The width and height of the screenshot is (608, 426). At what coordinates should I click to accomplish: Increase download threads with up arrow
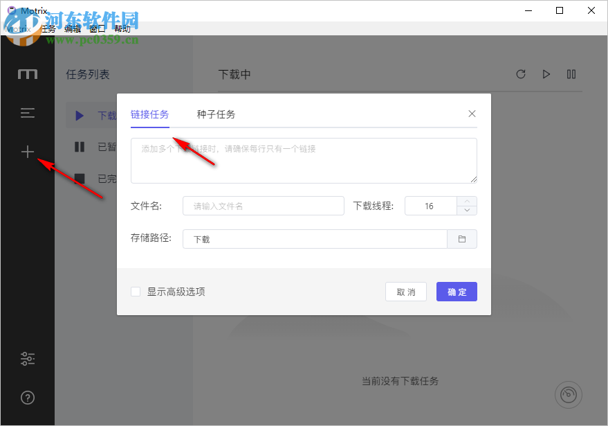tap(467, 201)
